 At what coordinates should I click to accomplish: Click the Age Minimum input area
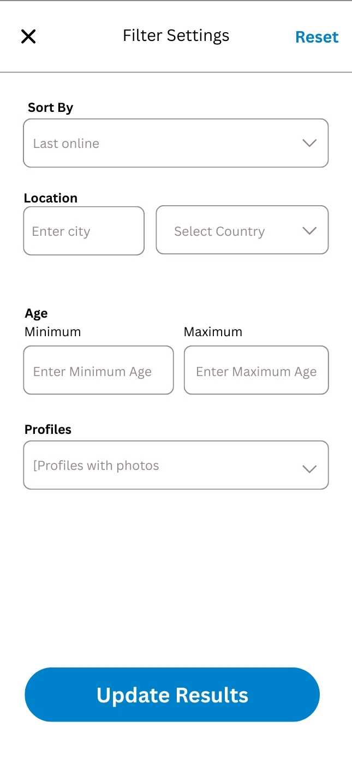coord(98,370)
